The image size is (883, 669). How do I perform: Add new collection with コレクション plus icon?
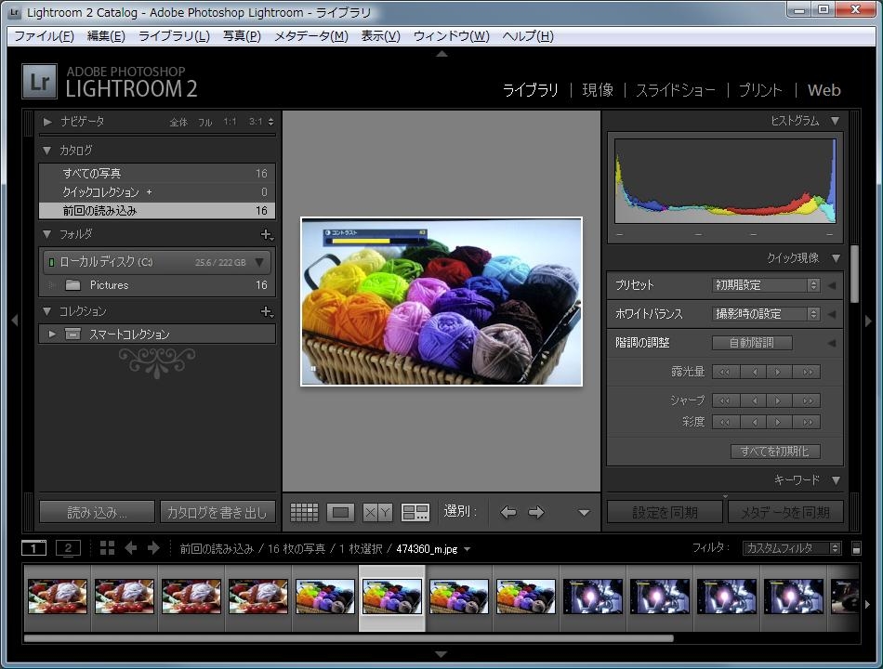pyautogui.click(x=266, y=312)
